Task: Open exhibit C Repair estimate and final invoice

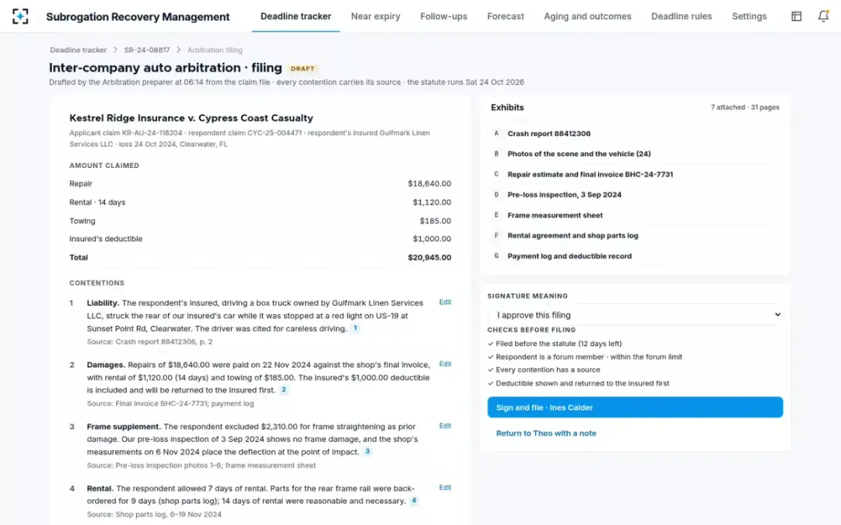Action: coord(635,174)
